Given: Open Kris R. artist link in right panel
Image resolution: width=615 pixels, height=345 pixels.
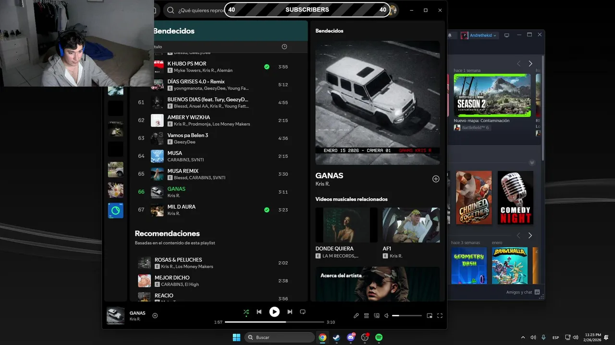Looking at the screenshot, I should 322,184.
